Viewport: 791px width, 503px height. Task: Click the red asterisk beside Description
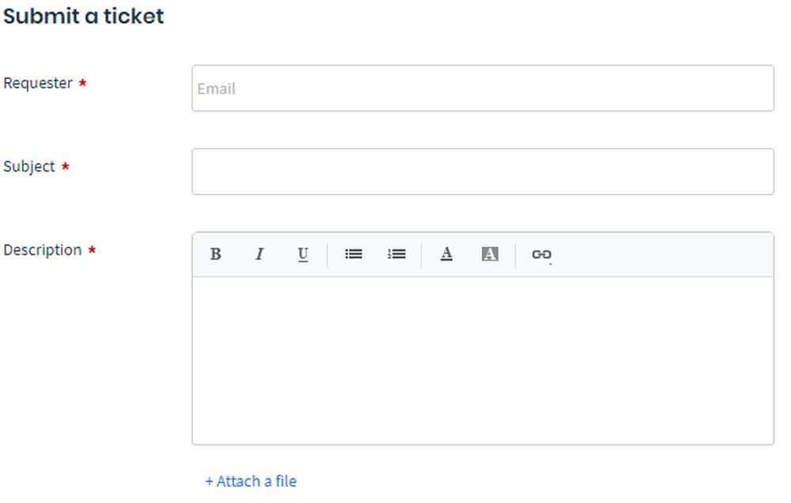click(x=92, y=251)
